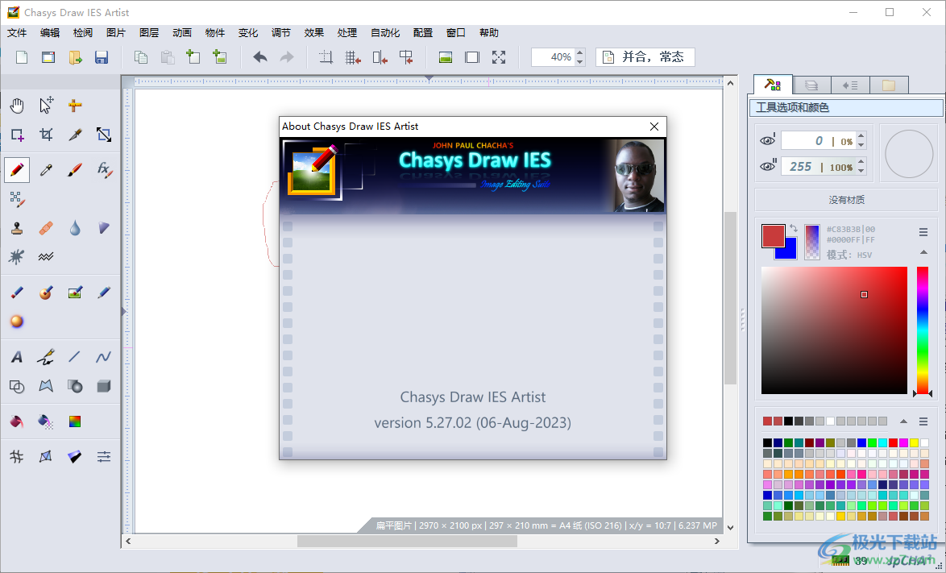The width and height of the screenshot is (946, 573).
Task: Click the 模式: HSV mode label
Action: click(x=849, y=255)
